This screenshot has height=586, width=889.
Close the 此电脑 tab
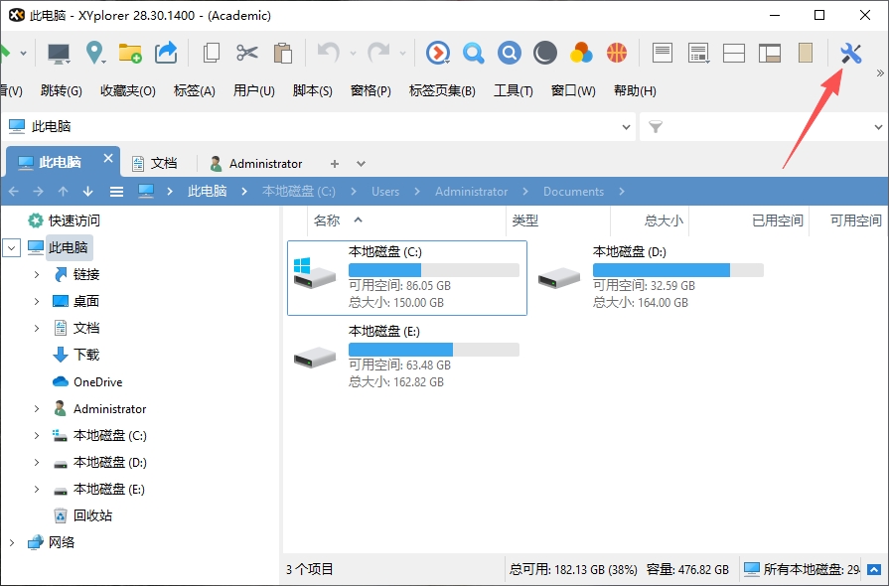click(107, 159)
